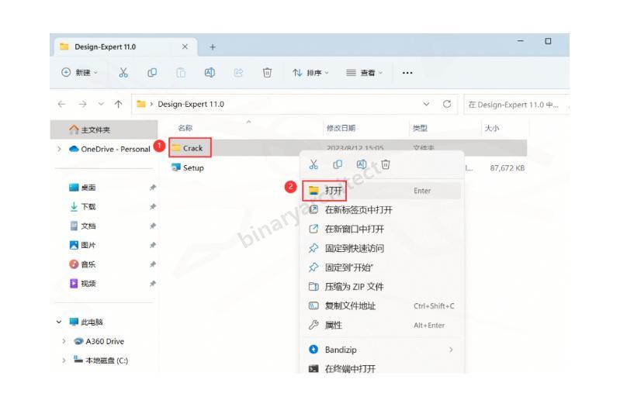Sort by the 名称 column header
This screenshot has width=620, height=407.
pos(185,128)
